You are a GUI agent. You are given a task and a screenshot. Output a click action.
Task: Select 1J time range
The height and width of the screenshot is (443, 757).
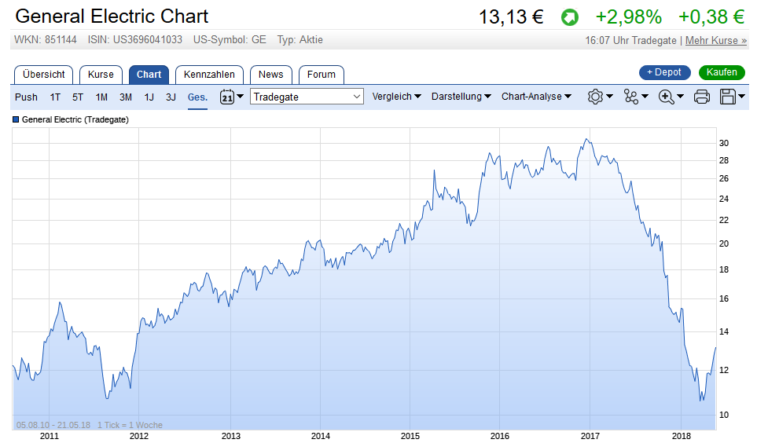[149, 97]
